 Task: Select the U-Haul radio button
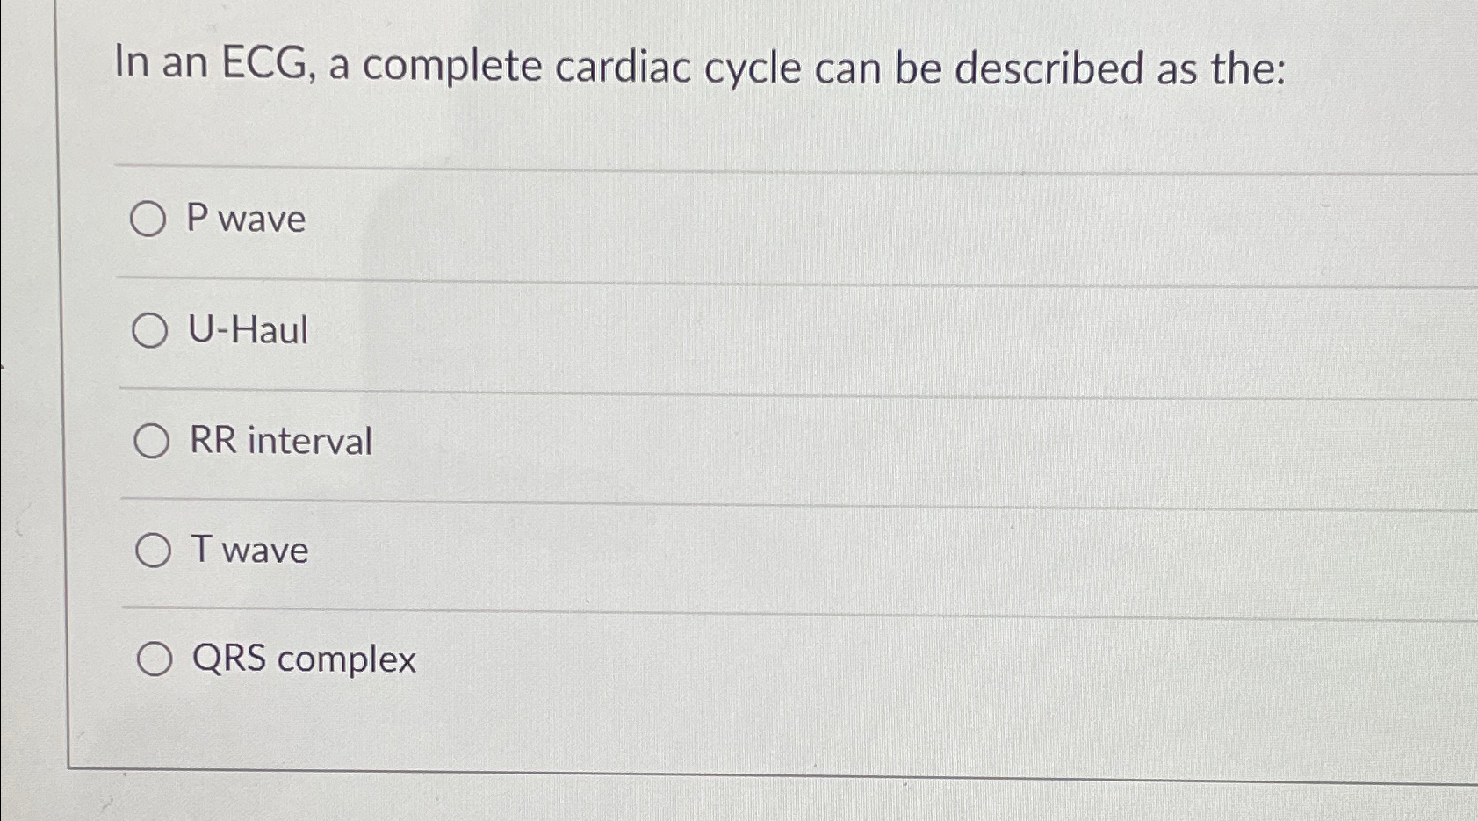tap(151, 331)
